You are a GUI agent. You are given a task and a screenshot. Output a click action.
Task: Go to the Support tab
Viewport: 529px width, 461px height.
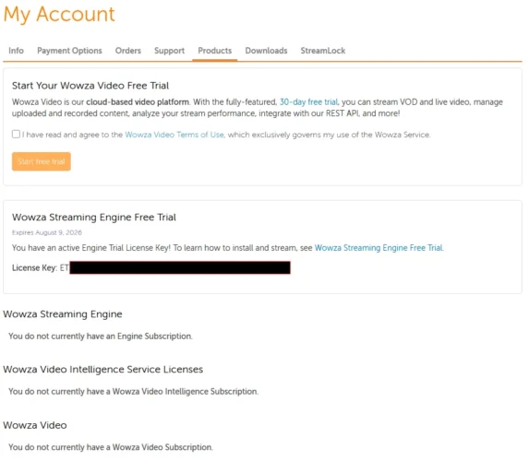click(x=169, y=51)
